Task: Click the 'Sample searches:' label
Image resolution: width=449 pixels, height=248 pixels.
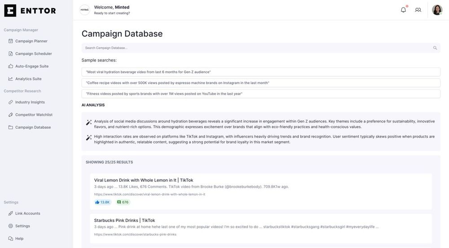Action: (x=99, y=60)
